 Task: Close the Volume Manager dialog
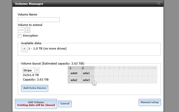click(159, 3)
